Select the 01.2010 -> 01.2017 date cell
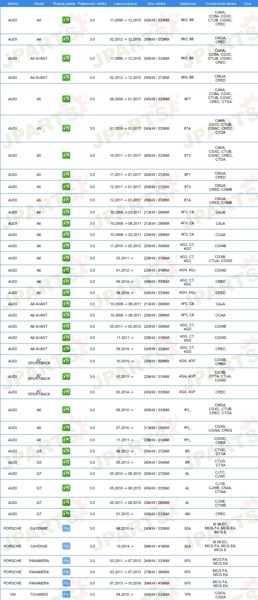Screen dimensions: 258x600 tap(125, 128)
